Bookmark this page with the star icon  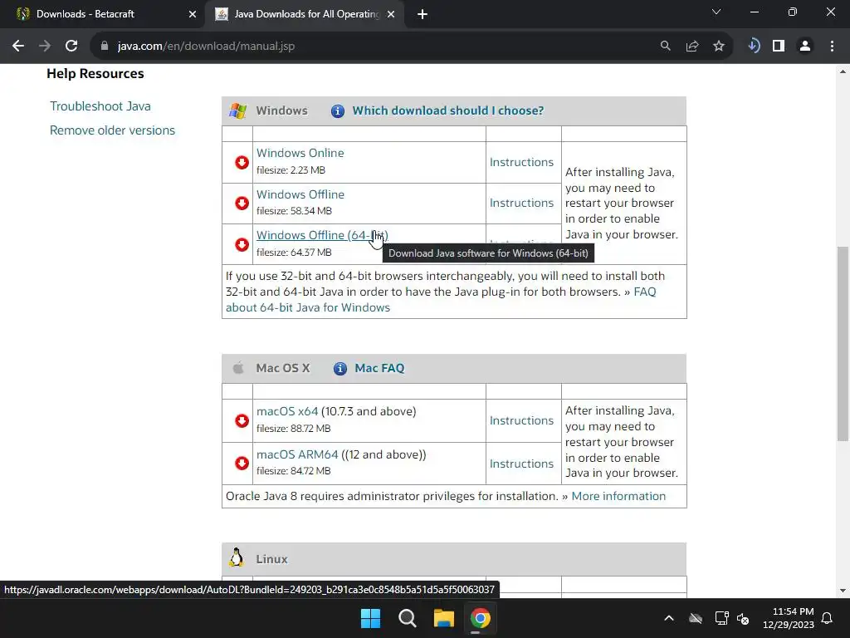coord(719,47)
